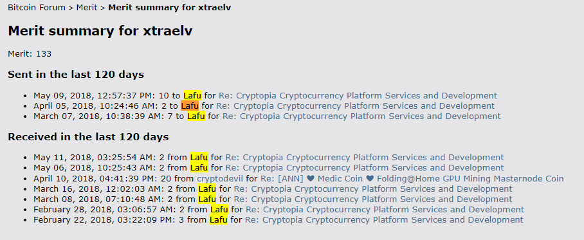Screen dimensions: 584x240
Task: Click Lafu in the May 11 received entry
Action: pyautogui.click(x=199, y=157)
